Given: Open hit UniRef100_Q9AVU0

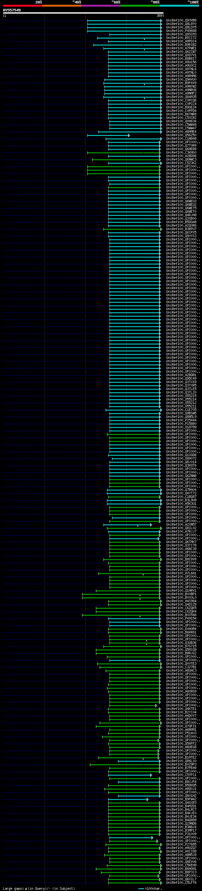Looking at the screenshot, I should point(181,80).
